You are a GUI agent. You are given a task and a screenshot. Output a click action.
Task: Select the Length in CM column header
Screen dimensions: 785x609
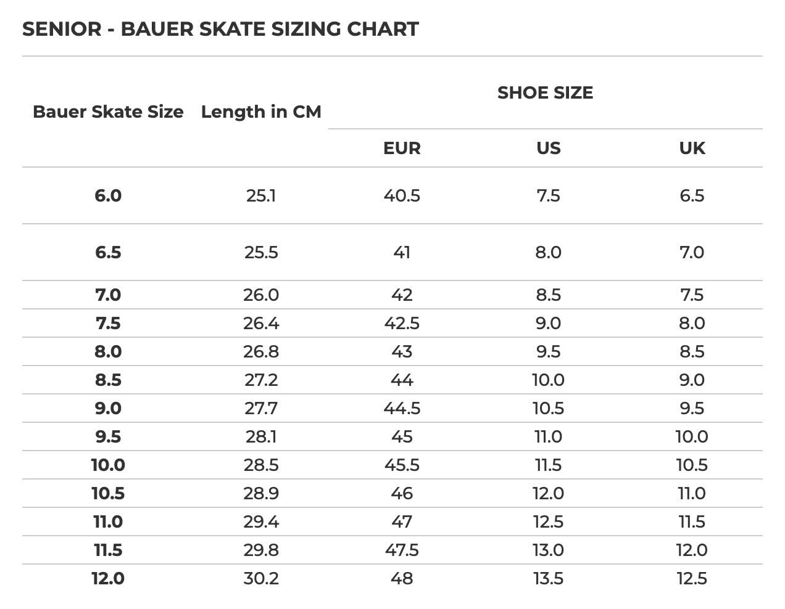click(261, 112)
